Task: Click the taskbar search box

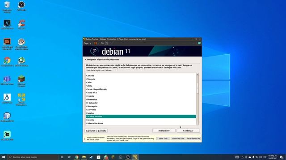Action: click(33, 157)
